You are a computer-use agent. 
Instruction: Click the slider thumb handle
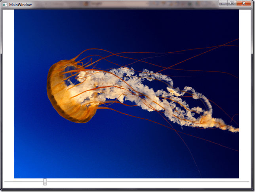click(x=45, y=182)
